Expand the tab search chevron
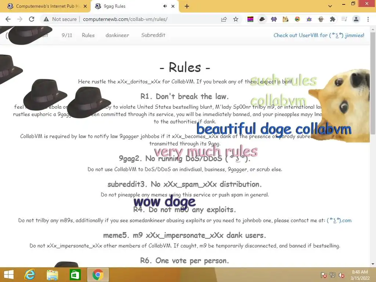Viewport: 376px width, 282px height. 330,6
